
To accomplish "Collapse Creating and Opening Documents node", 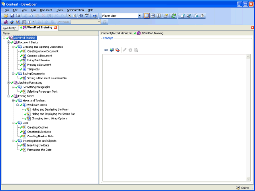I will pyautogui.click(x=13, y=47).
